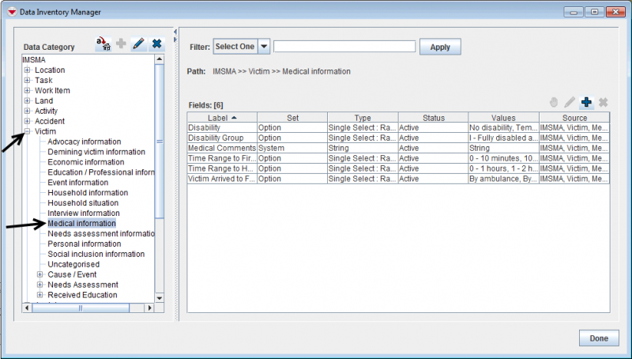Expand the Location tree node
632x359 pixels.
coord(28,70)
